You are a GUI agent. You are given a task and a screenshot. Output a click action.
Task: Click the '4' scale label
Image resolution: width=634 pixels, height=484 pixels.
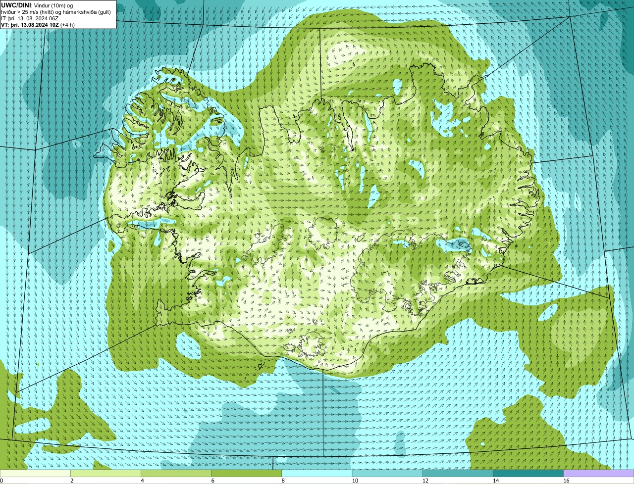click(142, 481)
